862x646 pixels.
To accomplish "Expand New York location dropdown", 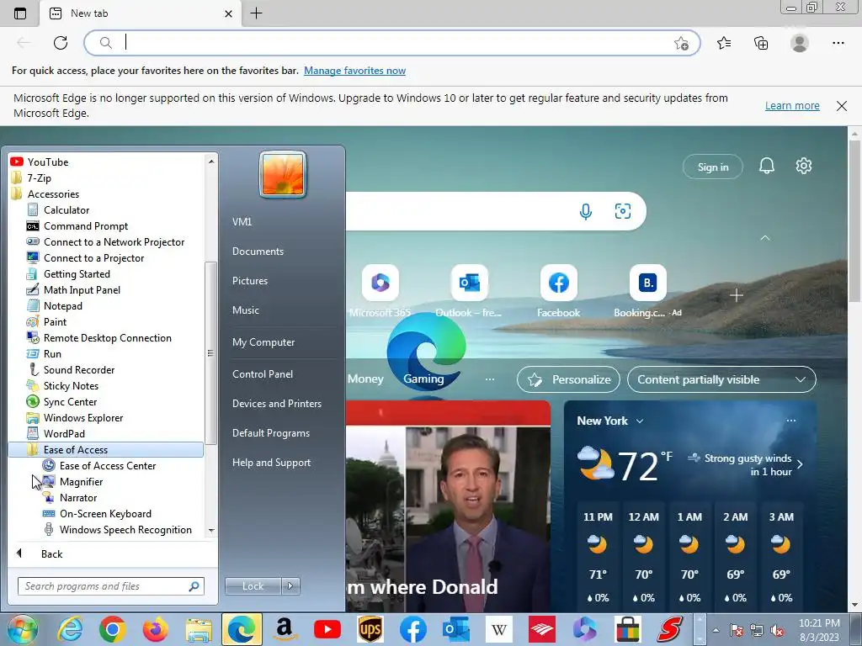I will pyautogui.click(x=640, y=421).
